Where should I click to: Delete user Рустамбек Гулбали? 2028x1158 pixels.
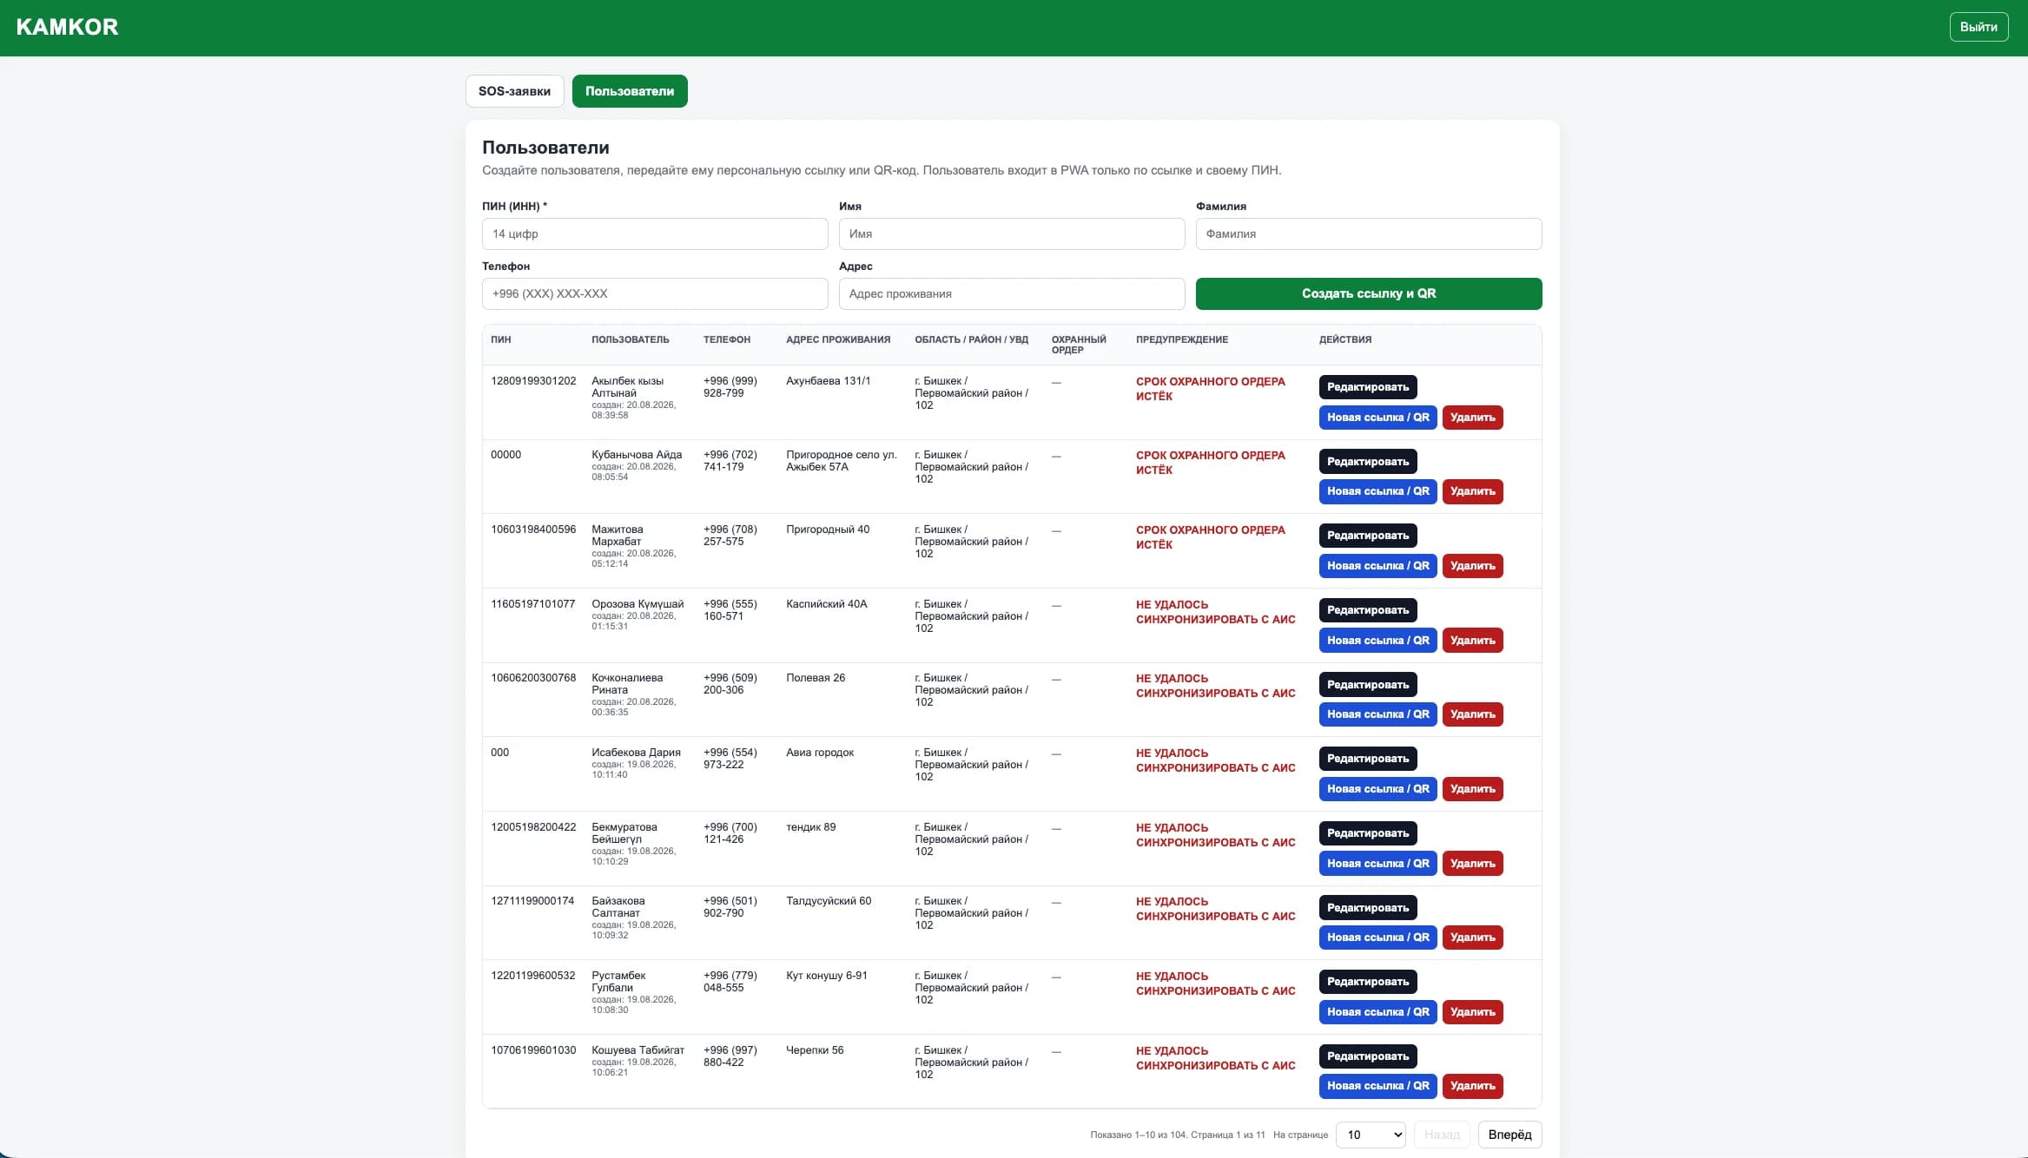(x=1472, y=1012)
